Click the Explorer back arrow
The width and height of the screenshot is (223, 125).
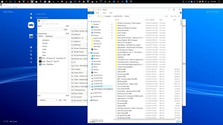90,16
